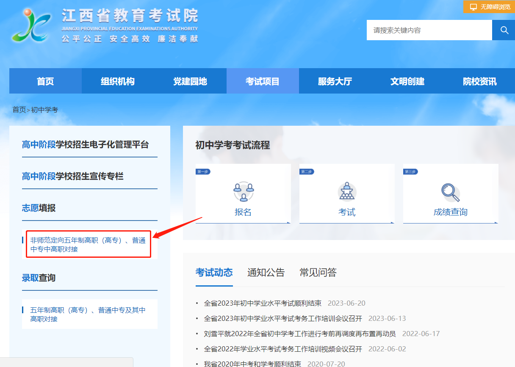Switch to the 通知公告 tab
The height and width of the screenshot is (367, 515).
click(266, 273)
